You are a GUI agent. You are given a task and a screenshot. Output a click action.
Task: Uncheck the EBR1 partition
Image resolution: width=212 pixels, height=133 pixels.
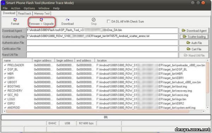click(5, 78)
